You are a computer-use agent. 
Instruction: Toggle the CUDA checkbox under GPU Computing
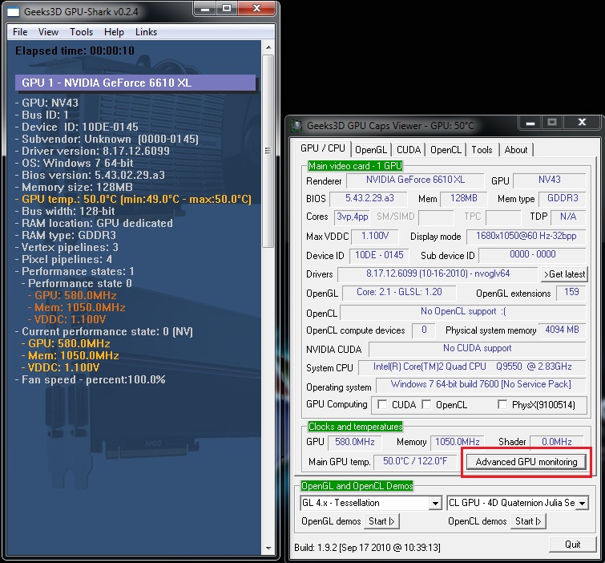(382, 404)
